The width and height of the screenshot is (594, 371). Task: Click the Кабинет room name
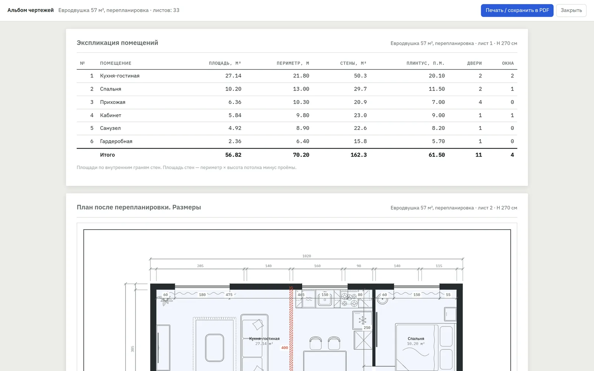(x=111, y=115)
